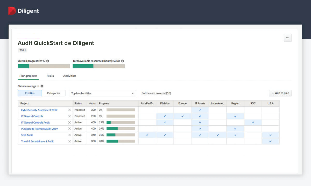Viewport: 311px width, 186px height.
Task: Open the three-dot more options menu
Action: [x=288, y=38]
